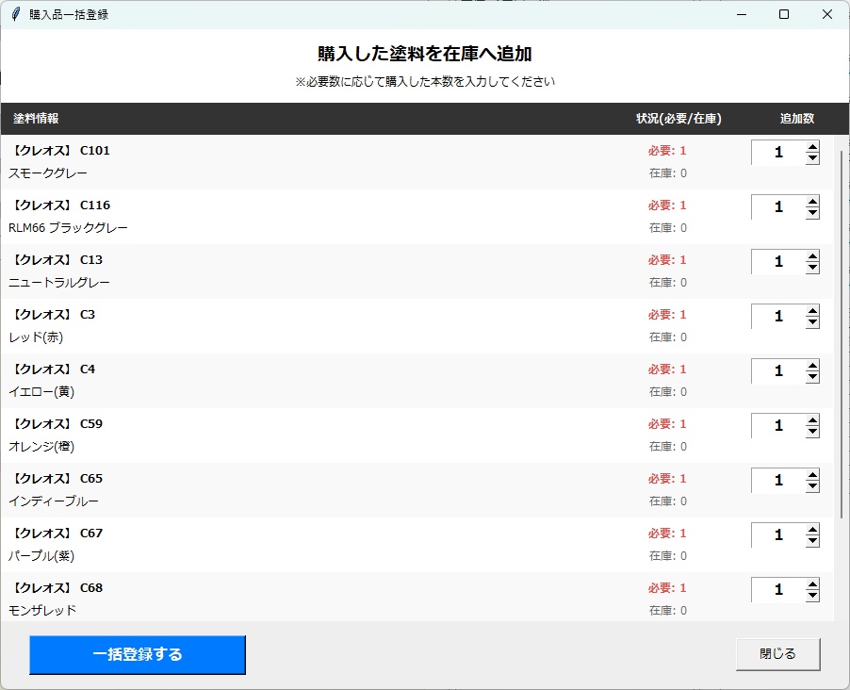The width and height of the screenshot is (850, 690).
Task: Decrease the 追加数 for C67 パープル(紫)
Action: tap(812, 541)
